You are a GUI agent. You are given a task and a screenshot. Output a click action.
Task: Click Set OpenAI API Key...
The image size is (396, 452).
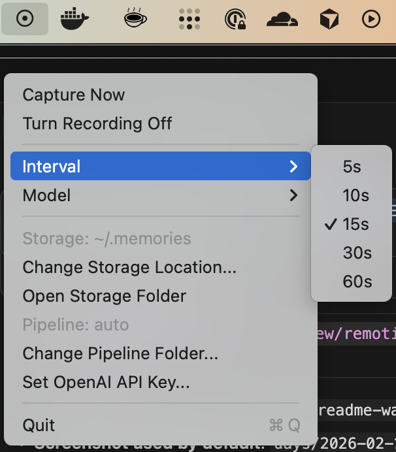point(106,382)
